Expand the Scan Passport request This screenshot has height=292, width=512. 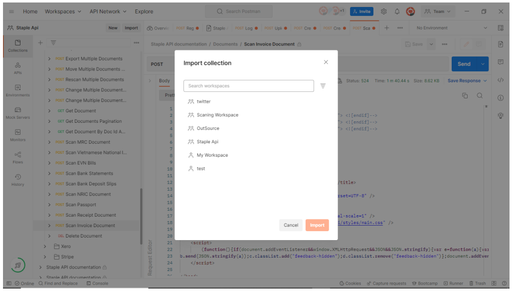tap(49, 205)
